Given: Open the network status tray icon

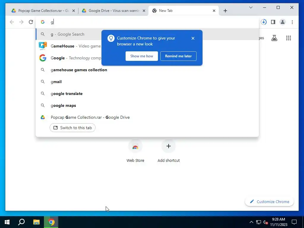Looking at the screenshot, I should click(259, 222).
